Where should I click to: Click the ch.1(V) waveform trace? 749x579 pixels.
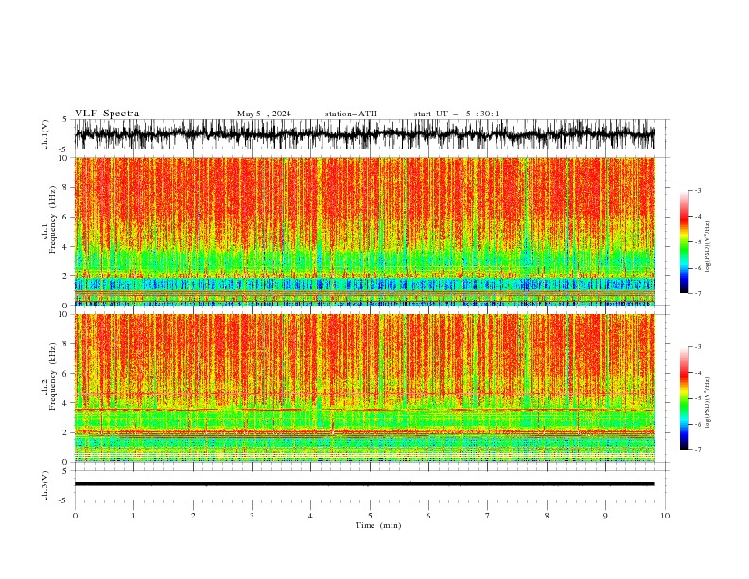(x=364, y=134)
